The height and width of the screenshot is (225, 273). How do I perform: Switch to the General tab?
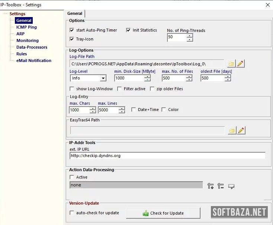pos(75,14)
